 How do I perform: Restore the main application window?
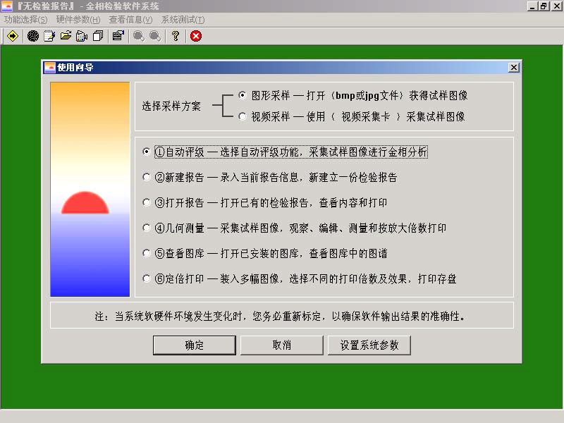pyautogui.click(x=544, y=6)
